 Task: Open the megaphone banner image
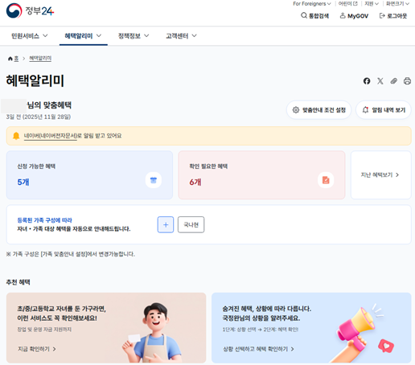pyautogui.click(x=362, y=332)
